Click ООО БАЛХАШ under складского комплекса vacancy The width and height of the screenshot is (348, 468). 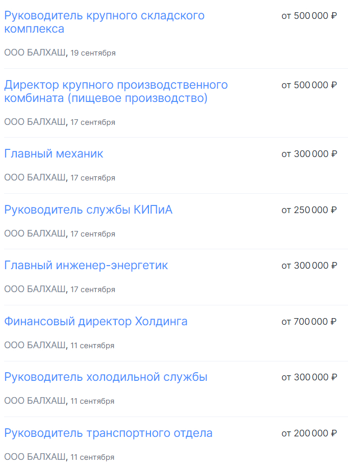35,53
